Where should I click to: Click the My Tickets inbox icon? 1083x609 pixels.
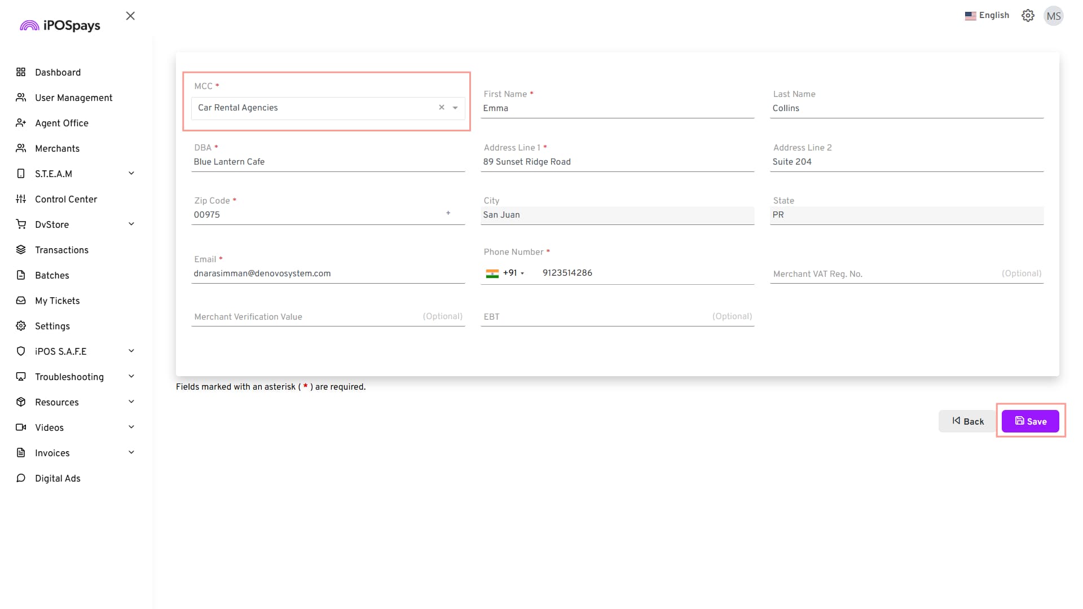tap(21, 301)
